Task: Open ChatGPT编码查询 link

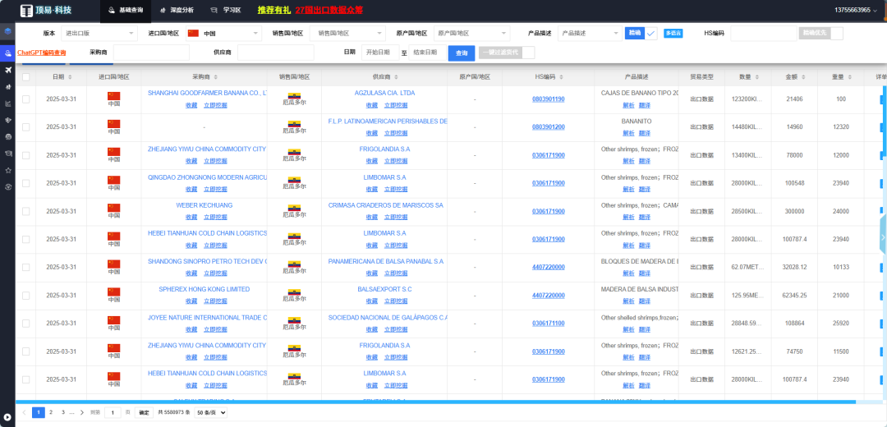Action: [42, 53]
